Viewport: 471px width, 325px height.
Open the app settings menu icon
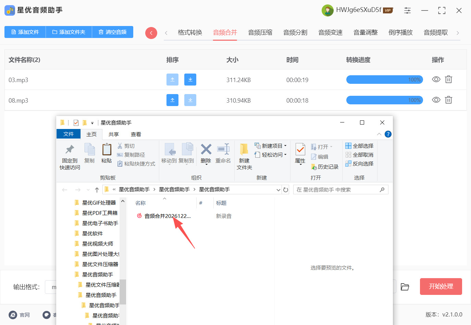coord(407,11)
